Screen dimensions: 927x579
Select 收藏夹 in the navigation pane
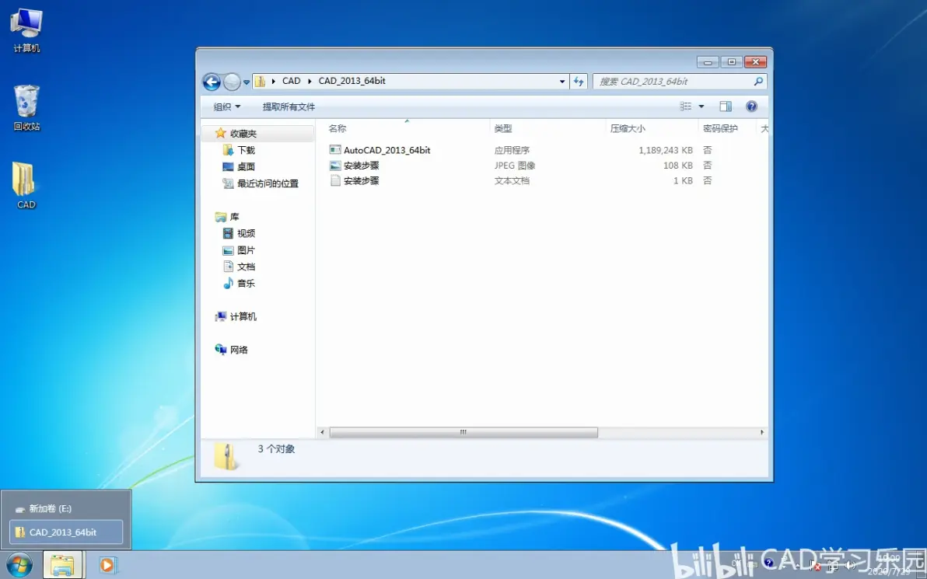pos(236,134)
